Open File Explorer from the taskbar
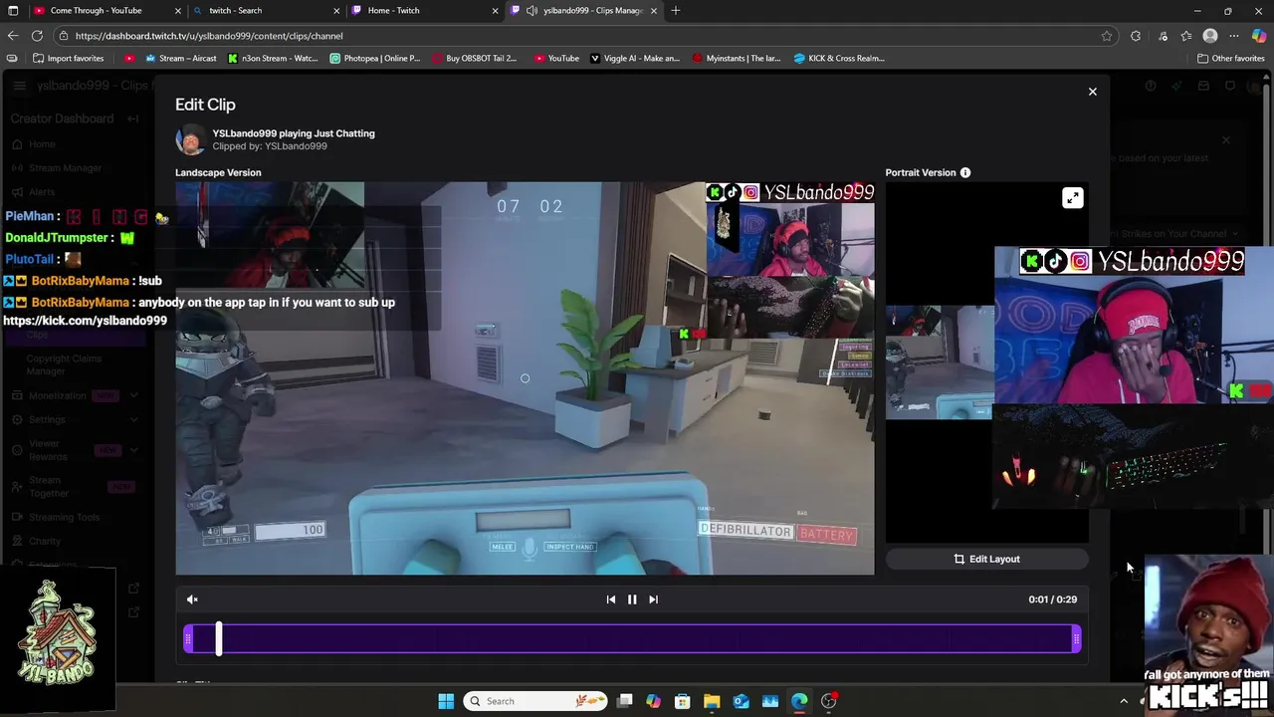This screenshot has width=1274, height=717. point(712,701)
